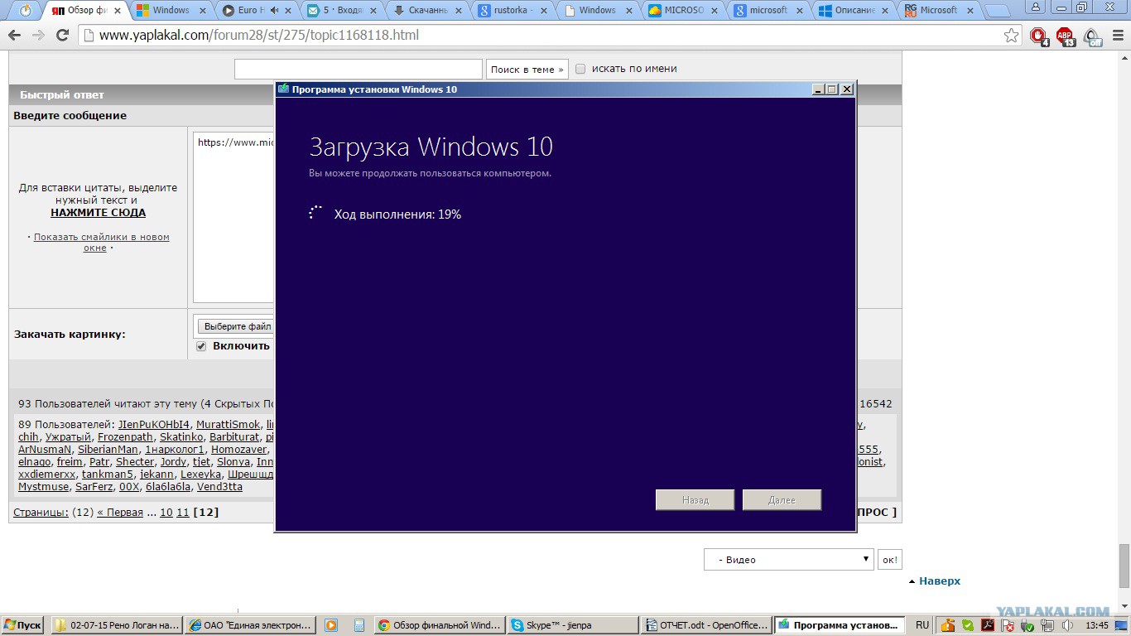Viewport: 1131px width, 636px height.
Task: Mute the Euro H tab's speaker icon
Action: [x=273, y=11]
